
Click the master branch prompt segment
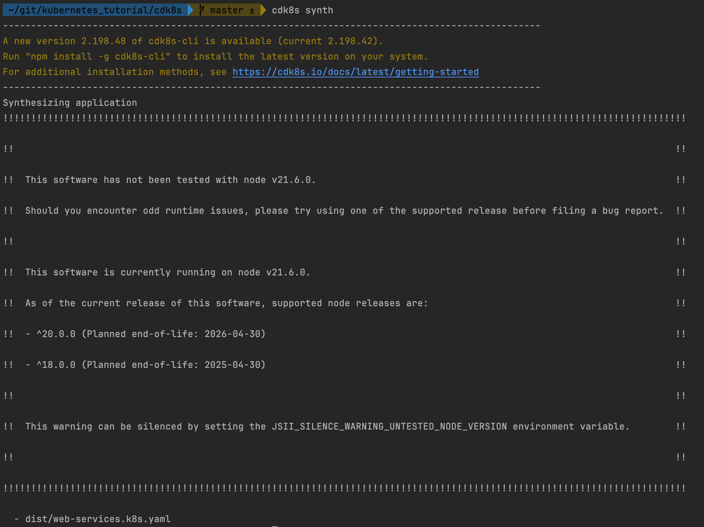[226, 10]
